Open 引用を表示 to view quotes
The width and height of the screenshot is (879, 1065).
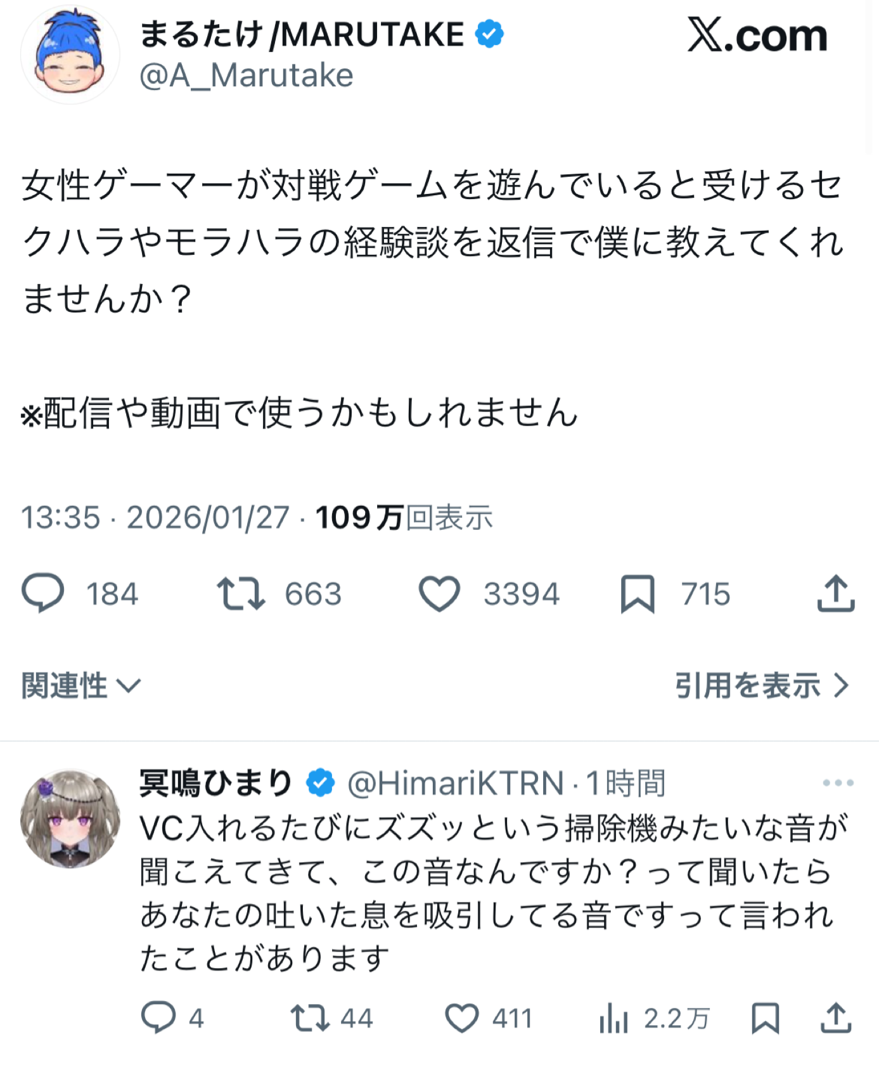[x=761, y=685]
